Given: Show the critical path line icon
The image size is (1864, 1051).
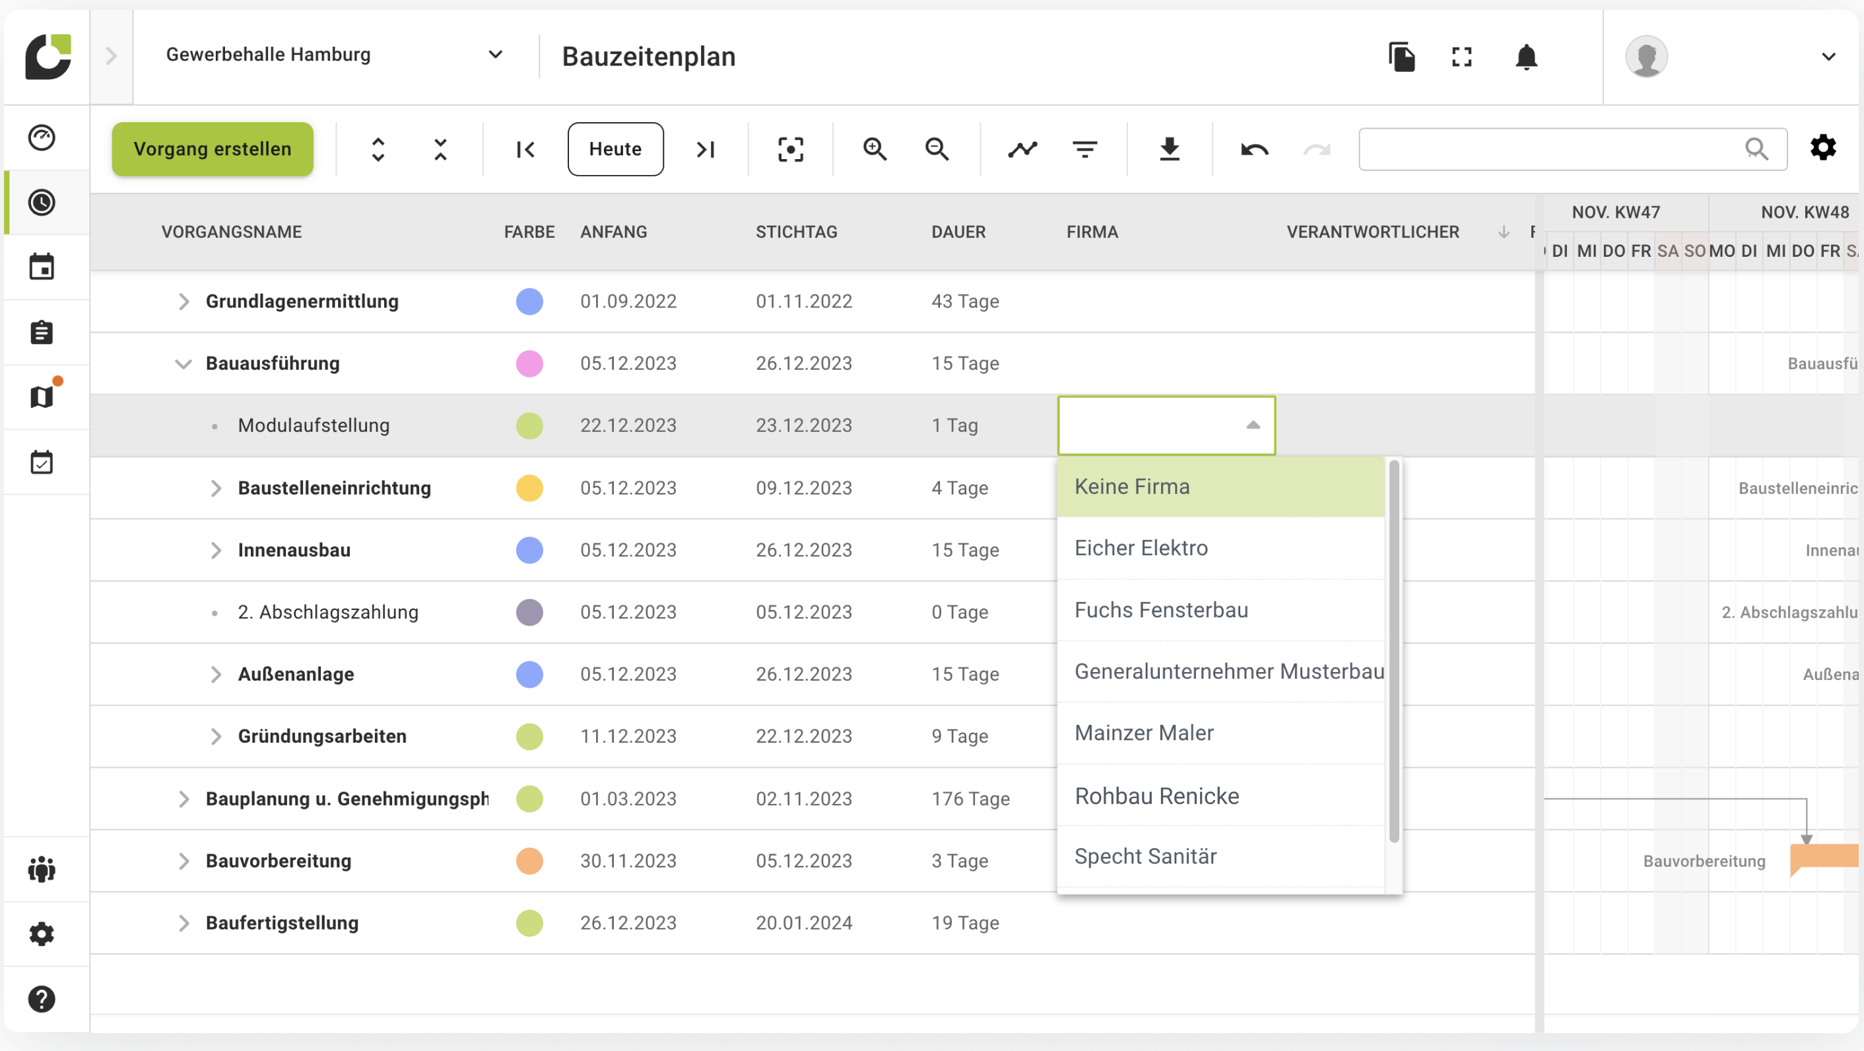Looking at the screenshot, I should pos(1021,149).
